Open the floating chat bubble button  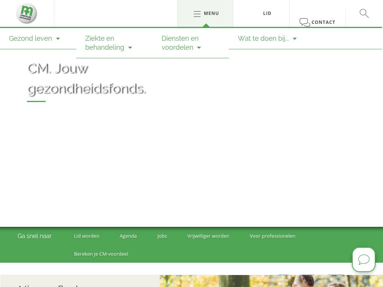(x=364, y=259)
